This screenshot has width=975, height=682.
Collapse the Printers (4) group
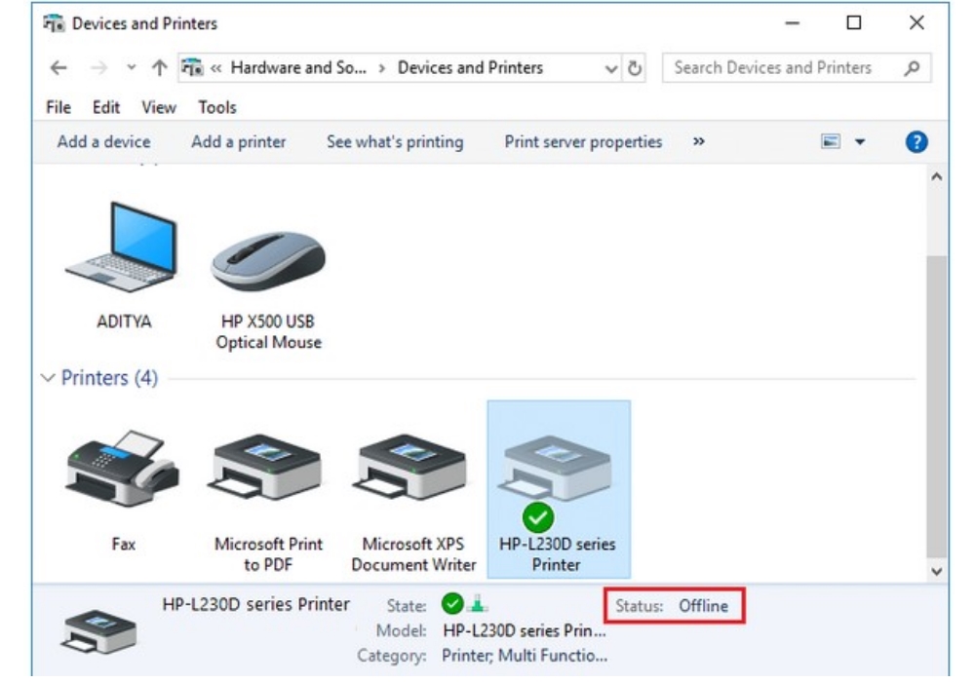coord(49,378)
